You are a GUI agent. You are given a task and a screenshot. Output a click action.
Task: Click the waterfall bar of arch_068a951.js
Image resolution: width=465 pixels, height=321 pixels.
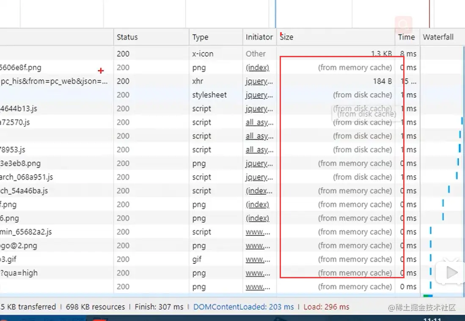click(x=457, y=175)
